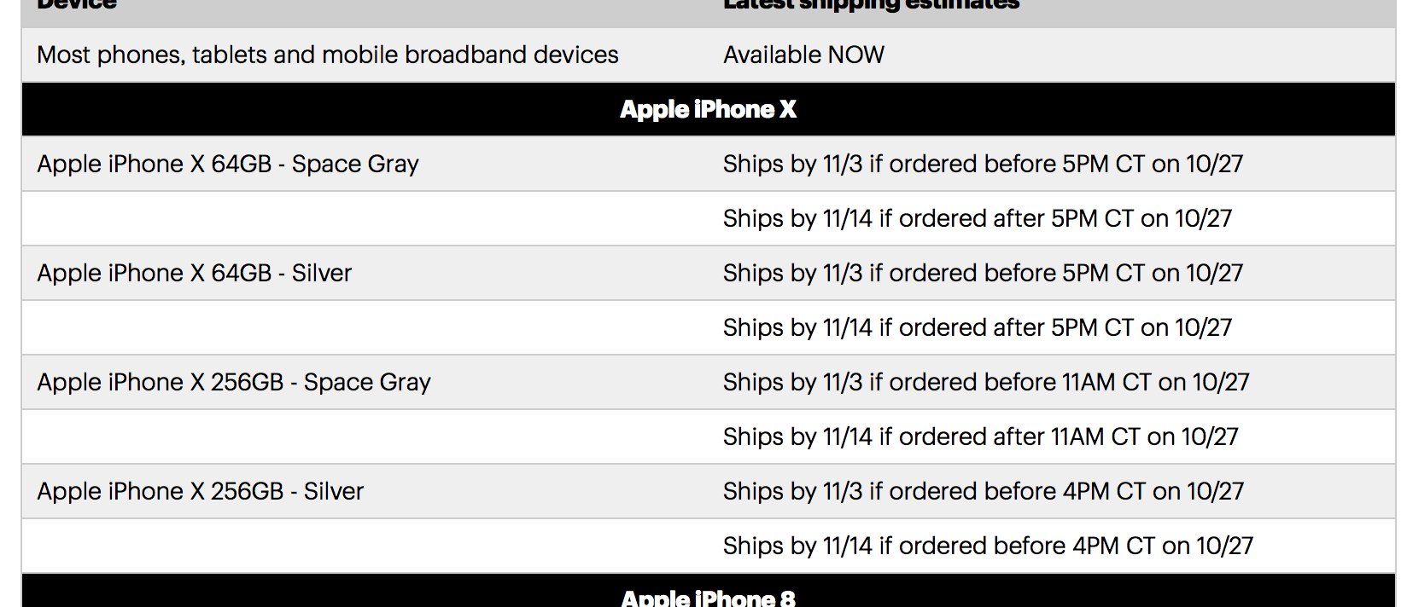Click the Space Gray 64GB 11/14 shipping estimate
The height and width of the screenshot is (607, 1407).
point(978,218)
